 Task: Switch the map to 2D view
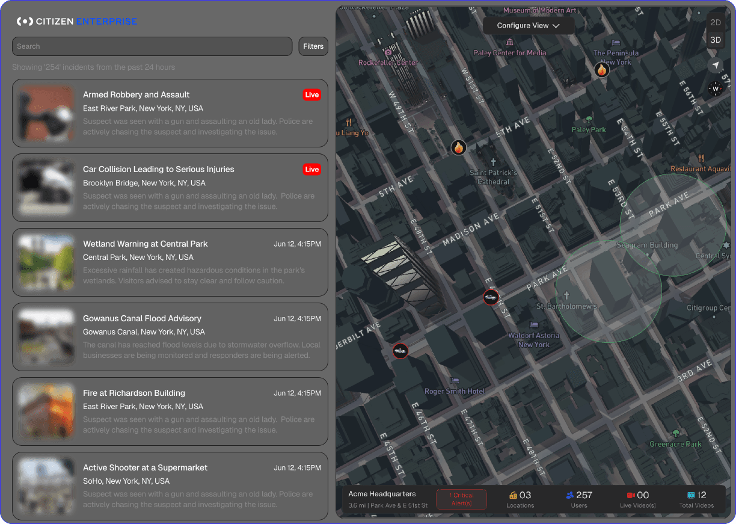[716, 22]
